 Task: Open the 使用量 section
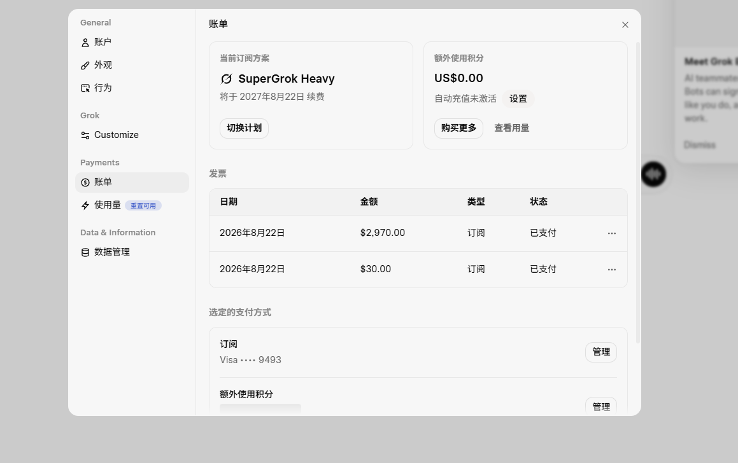point(132,205)
